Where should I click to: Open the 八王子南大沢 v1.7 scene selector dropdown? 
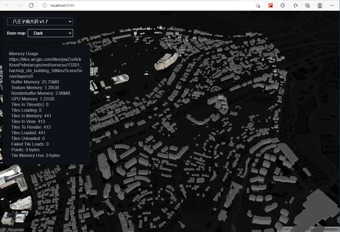[40, 22]
